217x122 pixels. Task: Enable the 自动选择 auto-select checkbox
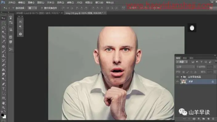click(x=14, y=8)
